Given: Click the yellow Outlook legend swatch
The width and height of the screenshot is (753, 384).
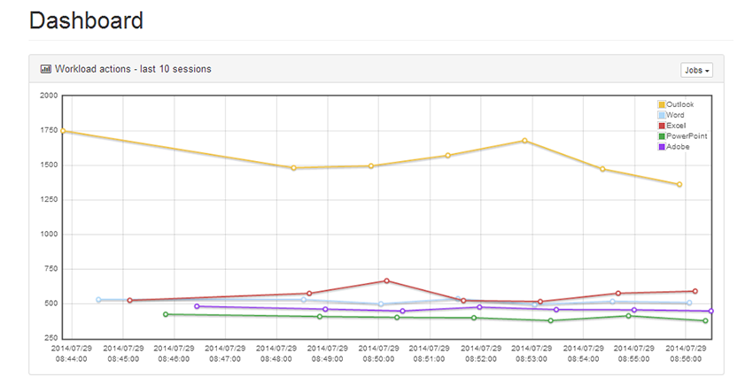Looking at the screenshot, I should pos(662,105).
